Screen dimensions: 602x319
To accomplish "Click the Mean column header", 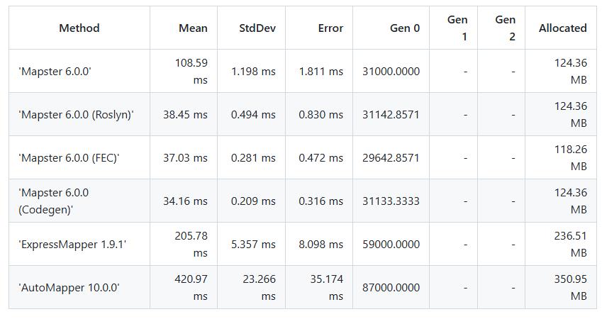I will [x=193, y=28].
